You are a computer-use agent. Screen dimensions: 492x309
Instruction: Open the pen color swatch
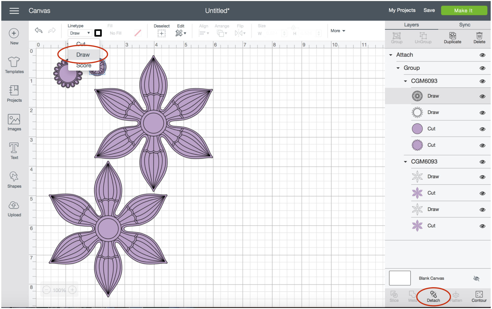click(x=98, y=33)
